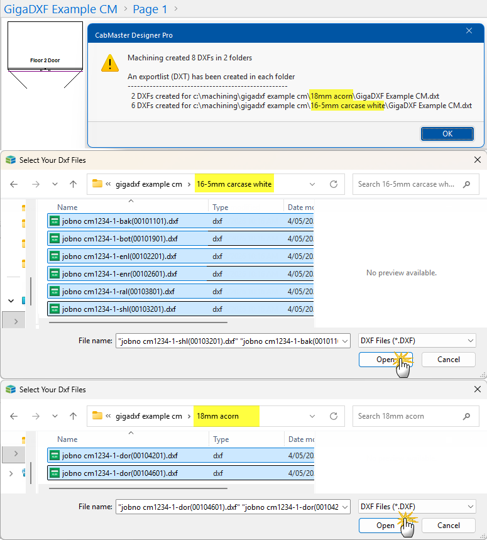Expand address history in 18mm acorn dialog

[x=312, y=416]
